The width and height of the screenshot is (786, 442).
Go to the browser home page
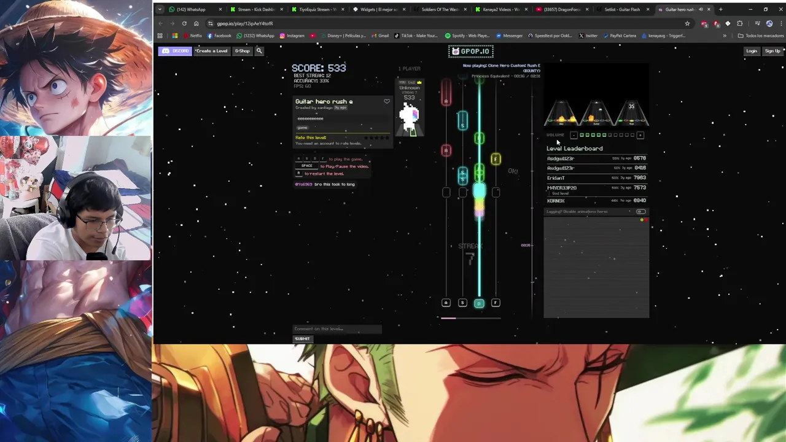(x=196, y=23)
